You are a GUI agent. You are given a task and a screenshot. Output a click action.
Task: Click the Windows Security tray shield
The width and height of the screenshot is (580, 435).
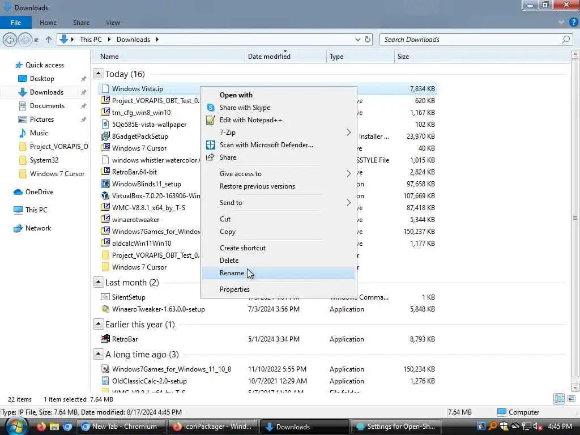click(504, 427)
